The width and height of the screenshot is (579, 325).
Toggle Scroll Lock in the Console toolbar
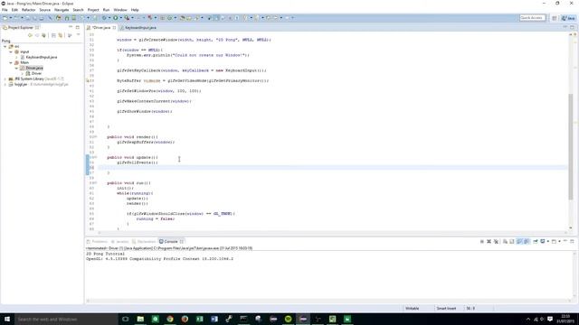click(512, 242)
